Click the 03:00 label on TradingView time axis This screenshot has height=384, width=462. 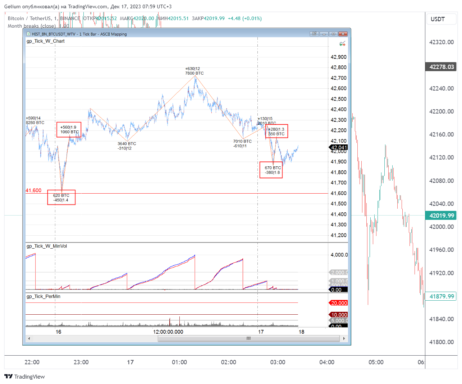[x=278, y=362]
